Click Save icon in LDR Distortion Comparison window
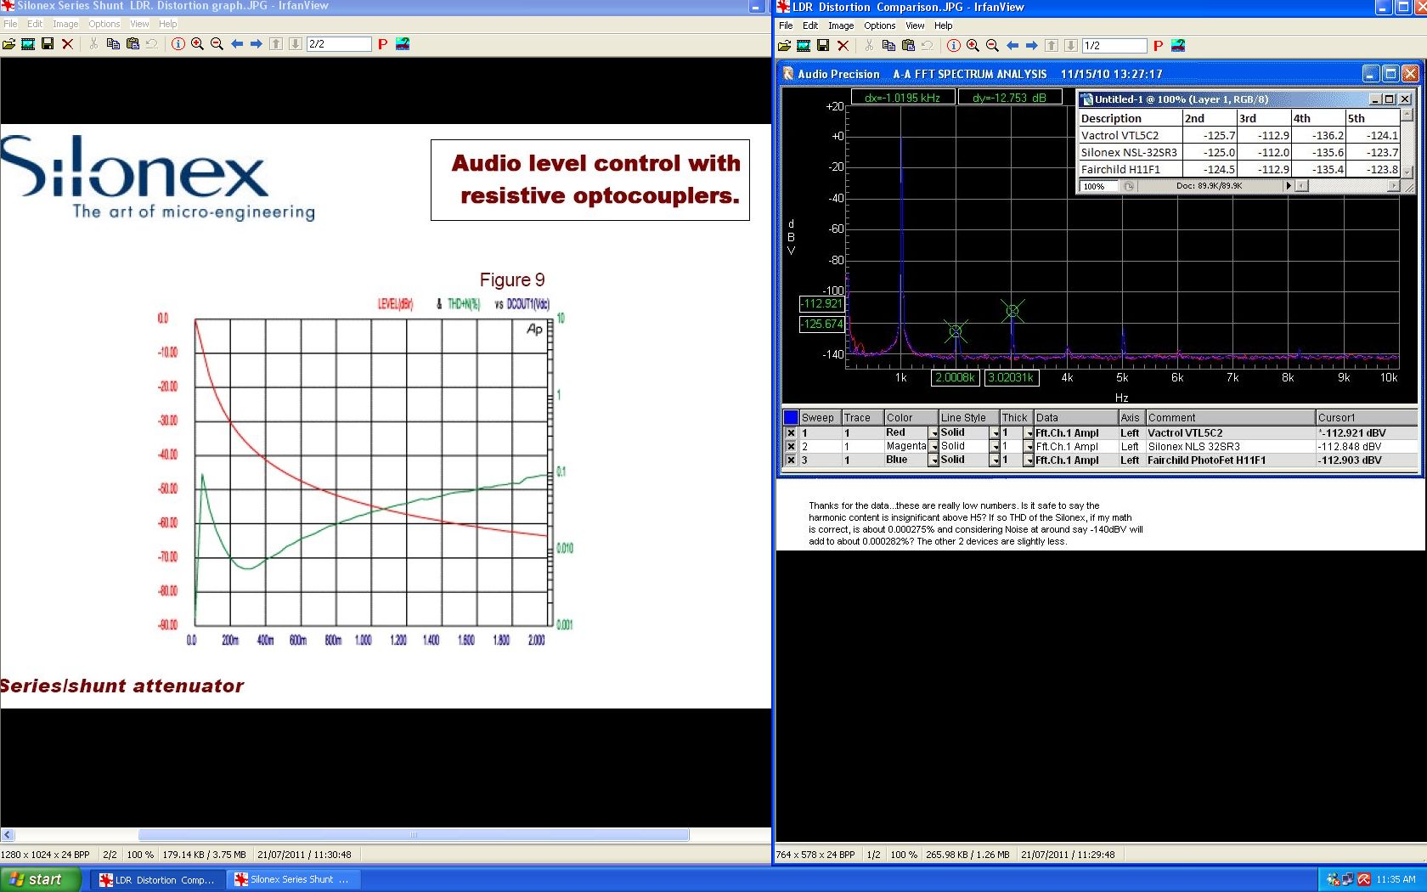The width and height of the screenshot is (1427, 892). coord(823,46)
